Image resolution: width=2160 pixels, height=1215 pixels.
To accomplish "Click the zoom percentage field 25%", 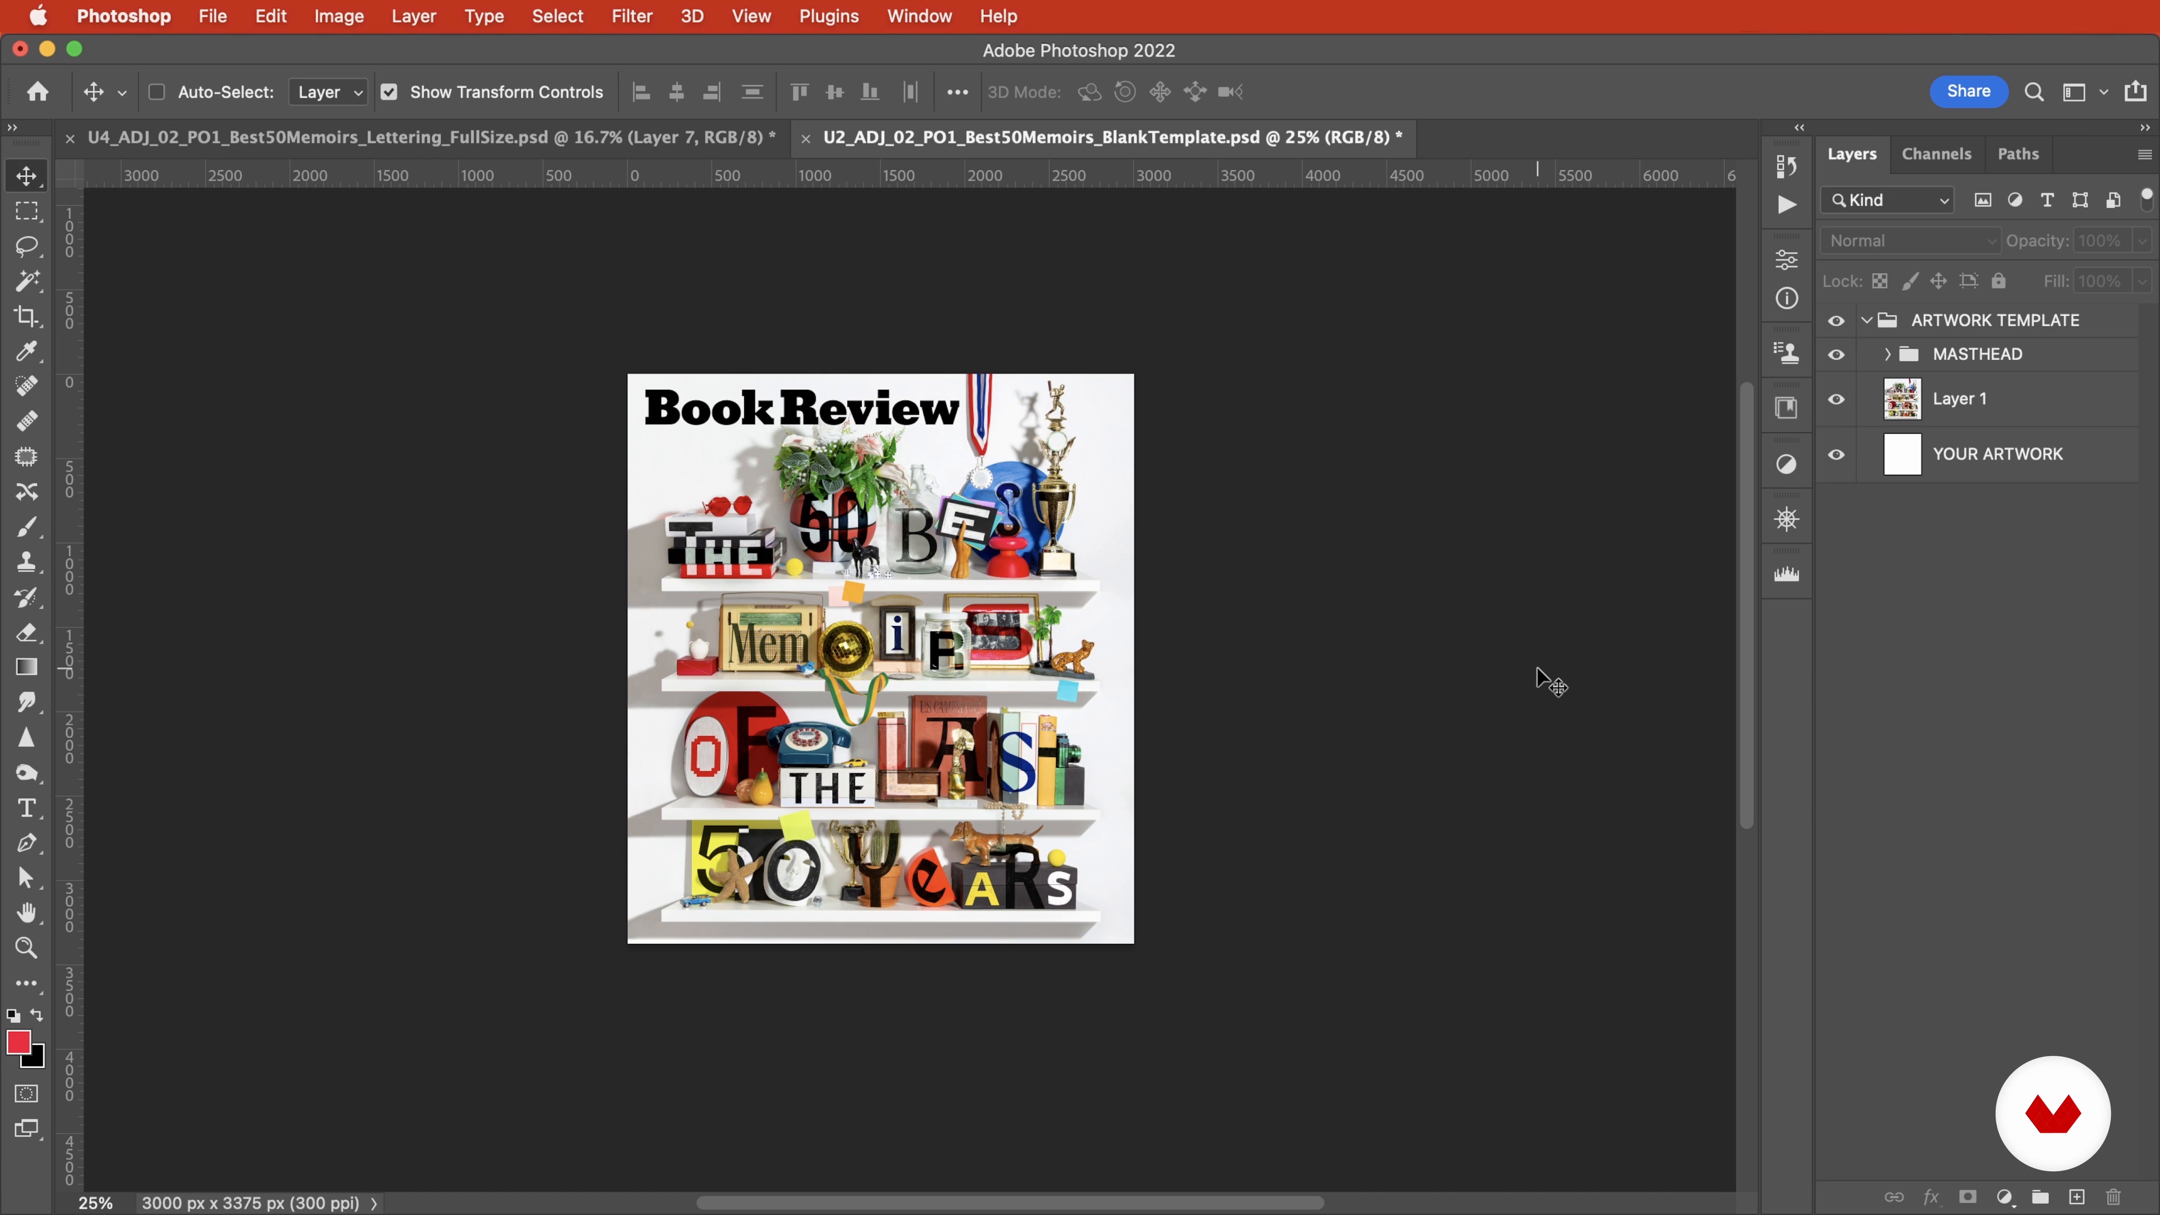I will pyautogui.click(x=96, y=1203).
